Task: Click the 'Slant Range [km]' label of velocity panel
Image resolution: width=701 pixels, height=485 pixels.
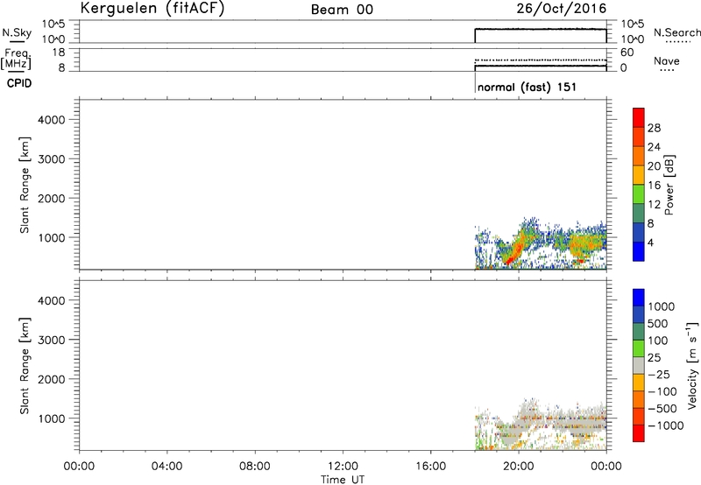Action: click(x=25, y=366)
